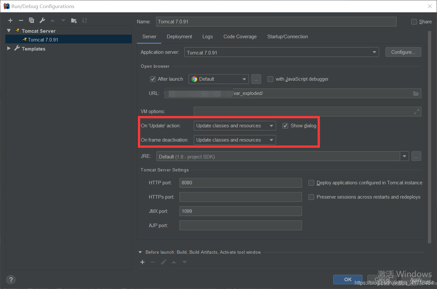Toggle the Show dialog checkbox
The width and height of the screenshot is (437, 289).
[285, 126]
